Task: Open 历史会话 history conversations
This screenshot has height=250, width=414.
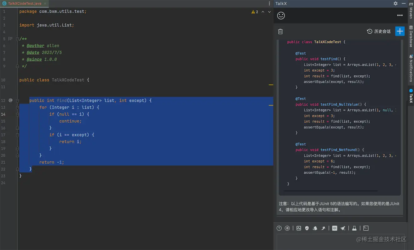Action: 379,31
